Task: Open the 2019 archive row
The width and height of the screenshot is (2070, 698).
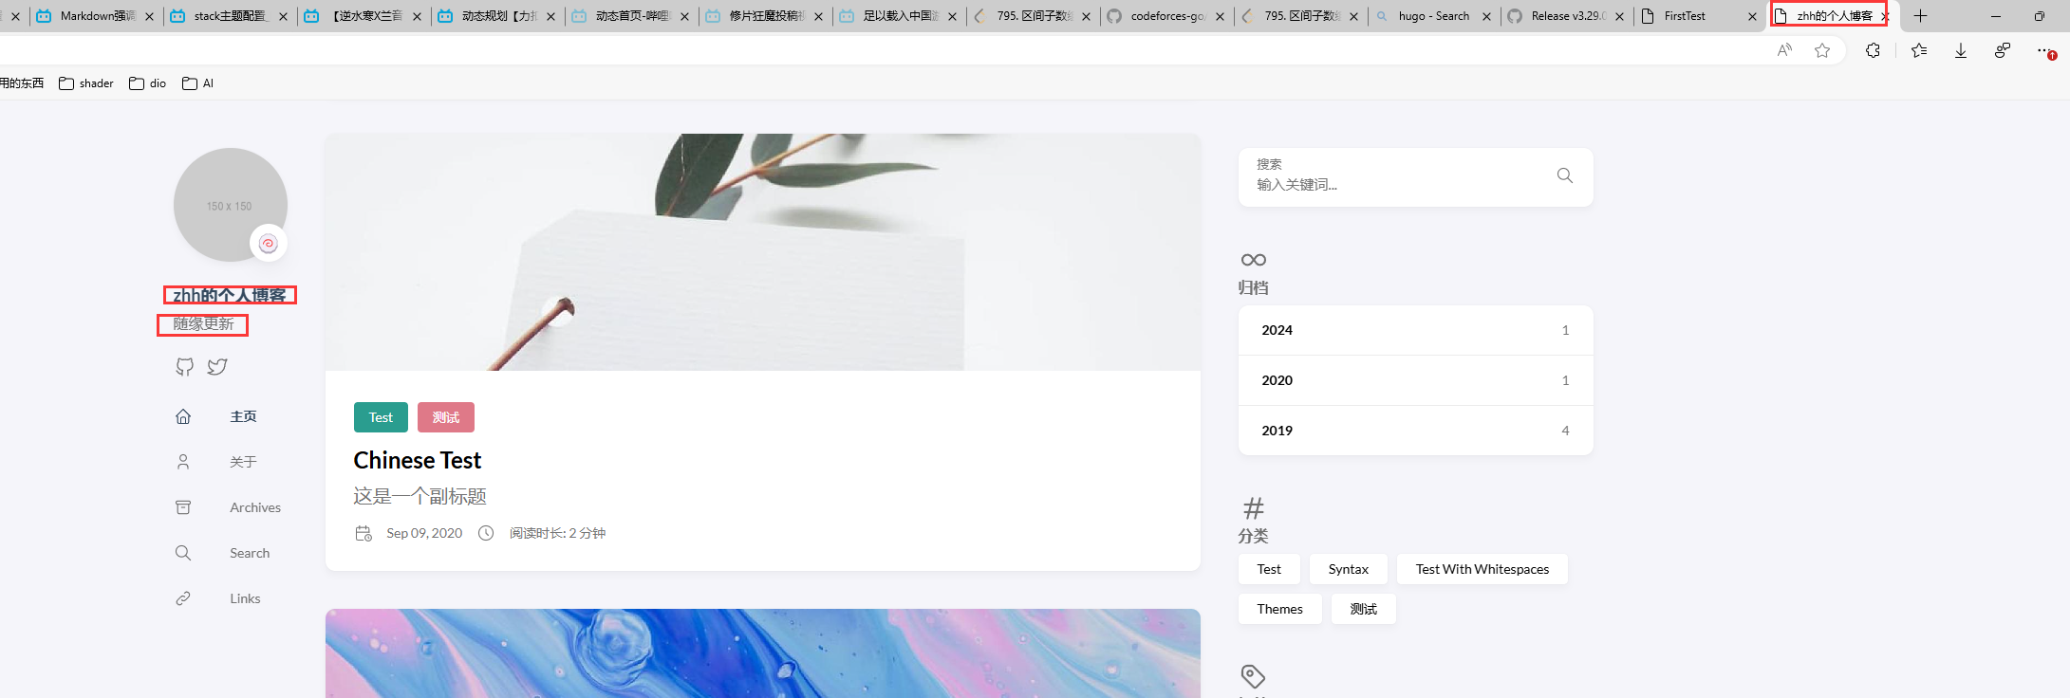Action: coord(1416,431)
